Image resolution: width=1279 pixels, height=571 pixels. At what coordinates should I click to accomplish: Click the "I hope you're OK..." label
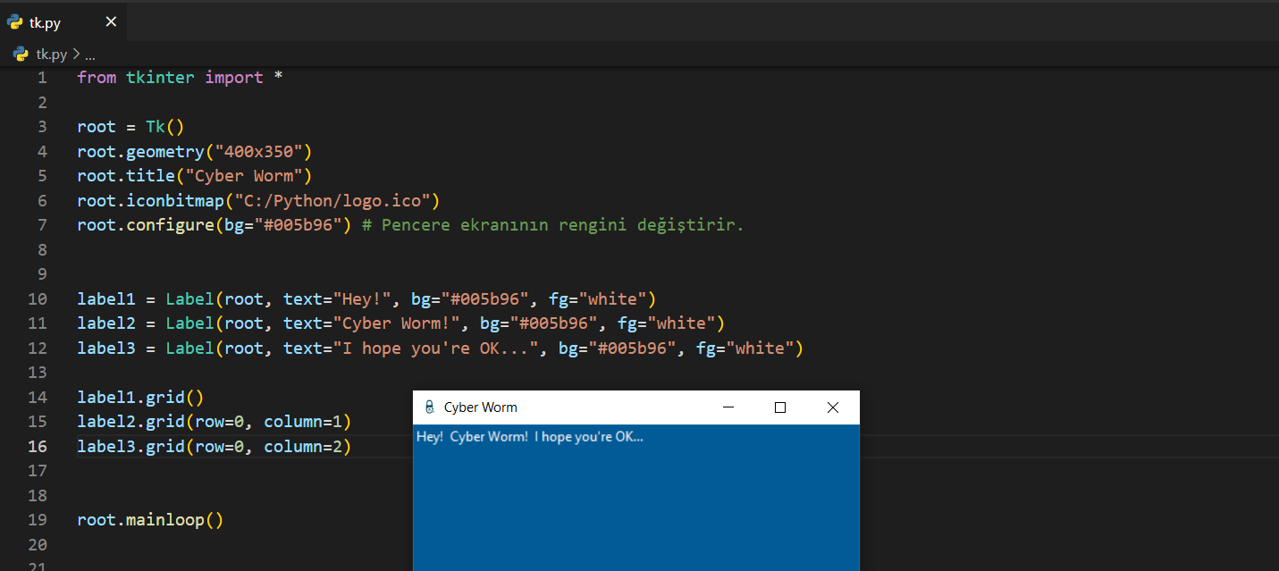(x=588, y=437)
